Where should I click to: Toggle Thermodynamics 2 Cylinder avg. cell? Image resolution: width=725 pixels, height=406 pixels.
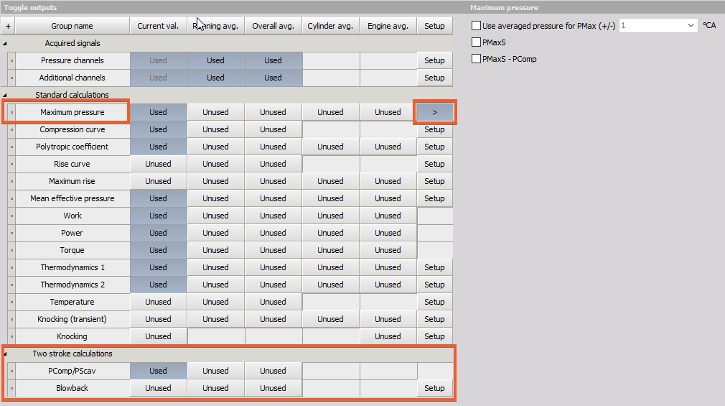(330, 285)
